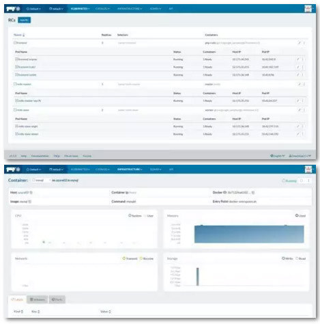Image resolution: width=320 pixels, height=324 pixels.
Task: Open the CATALOG menu in the RCs window
Action: tap(102, 9)
